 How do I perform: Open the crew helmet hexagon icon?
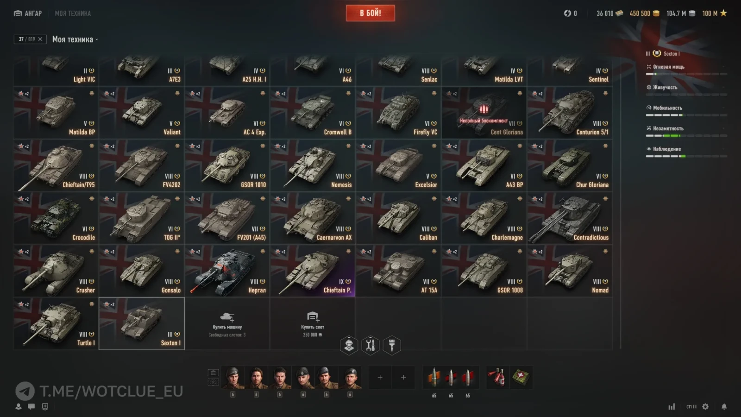coord(349,345)
